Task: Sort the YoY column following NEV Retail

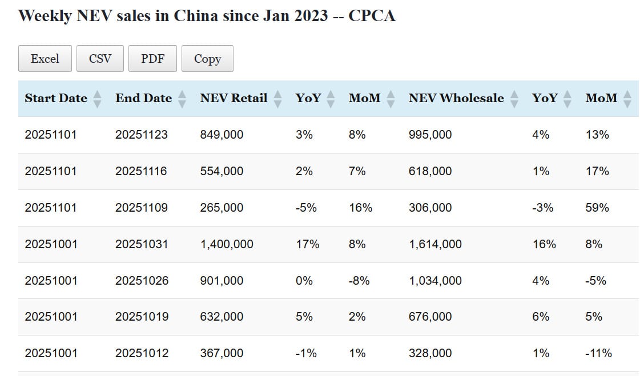Action: coord(332,99)
